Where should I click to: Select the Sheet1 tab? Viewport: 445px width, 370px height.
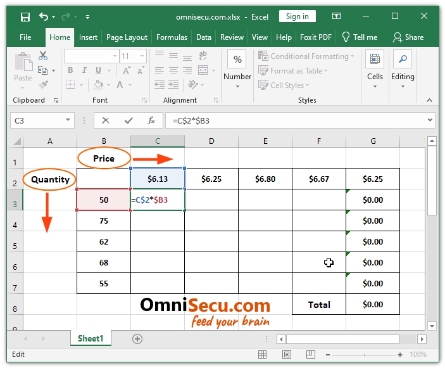click(x=91, y=338)
